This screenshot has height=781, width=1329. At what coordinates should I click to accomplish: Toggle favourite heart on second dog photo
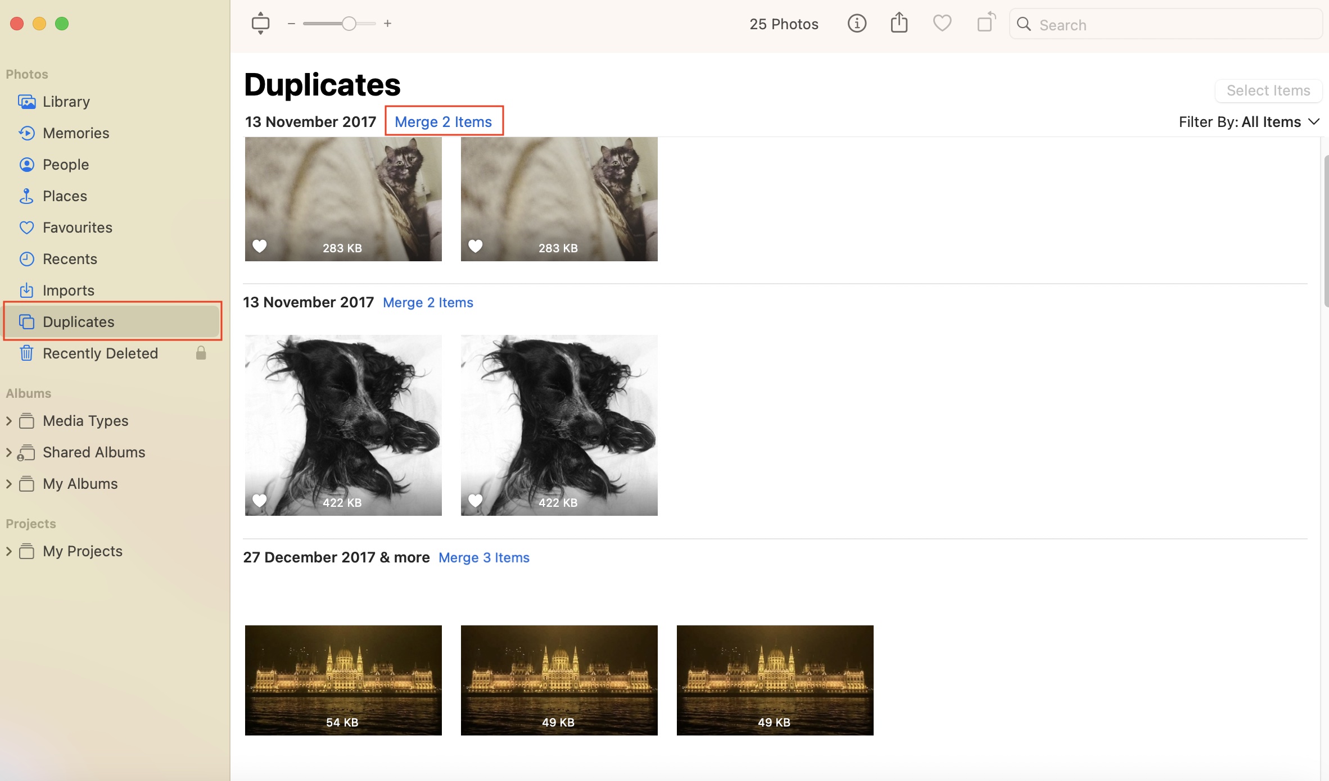(x=476, y=501)
